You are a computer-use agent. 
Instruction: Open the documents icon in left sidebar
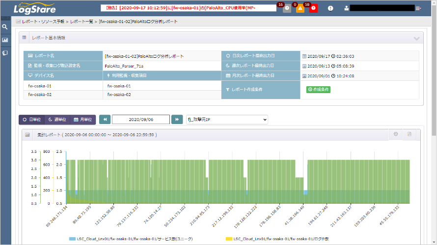pos(5,53)
